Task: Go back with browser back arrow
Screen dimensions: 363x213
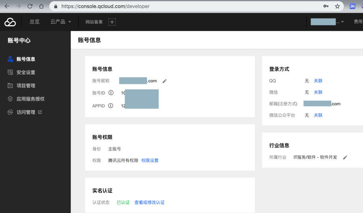Action: point(7,6)
